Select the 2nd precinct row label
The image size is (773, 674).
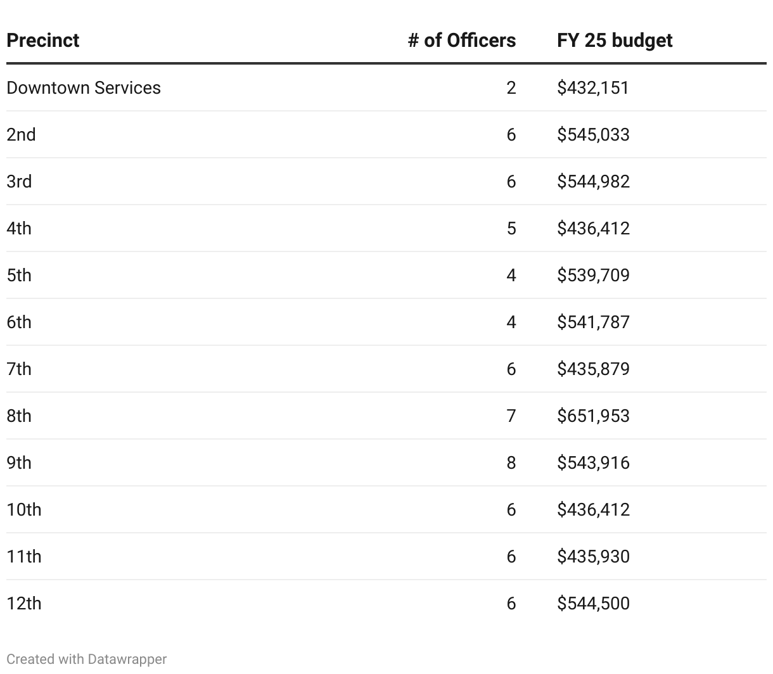click(x=22, y=134)
